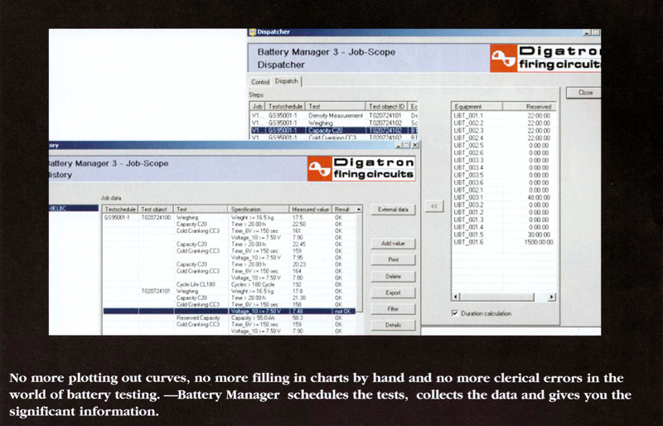Open the Filter button
Screen dimensions: 663x426
point(393,309)
